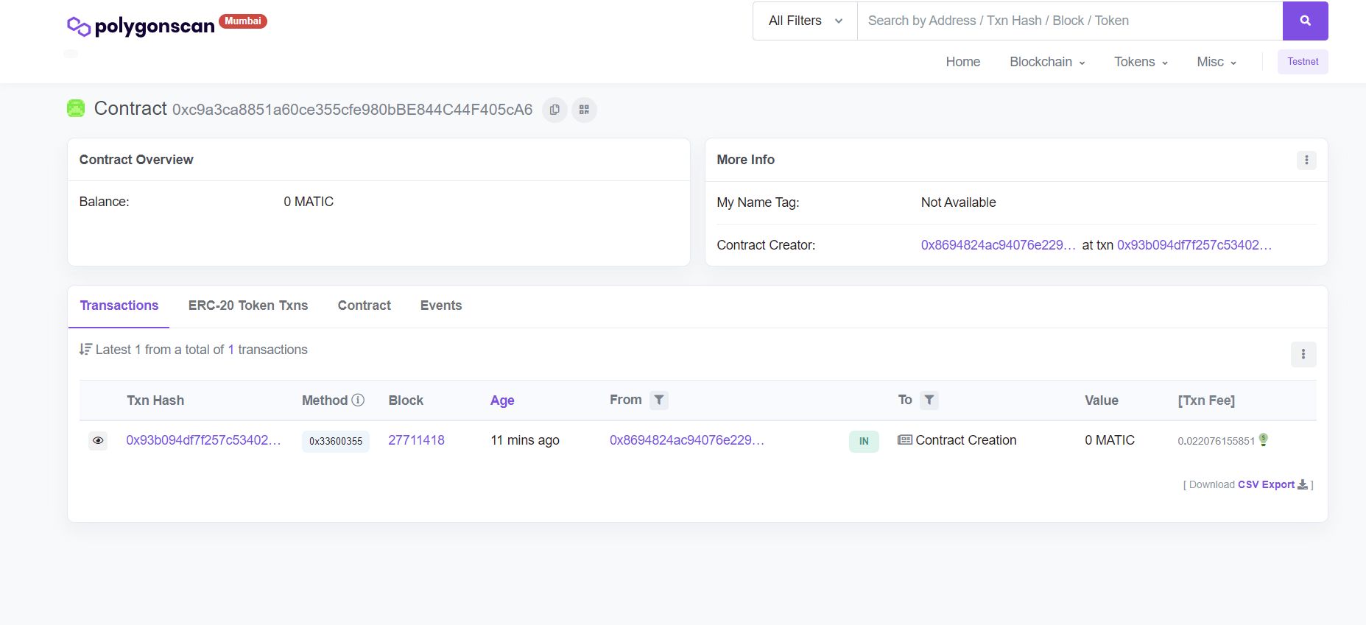
Task: Click the sort icon beside Latest 1
Action: 85,349
